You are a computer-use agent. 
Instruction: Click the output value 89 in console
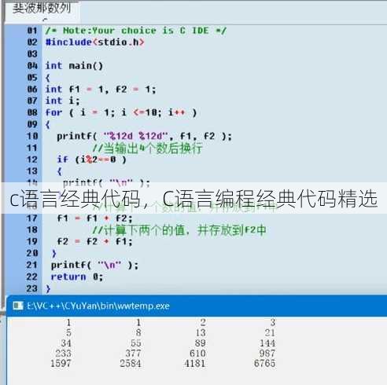point(201,343)
